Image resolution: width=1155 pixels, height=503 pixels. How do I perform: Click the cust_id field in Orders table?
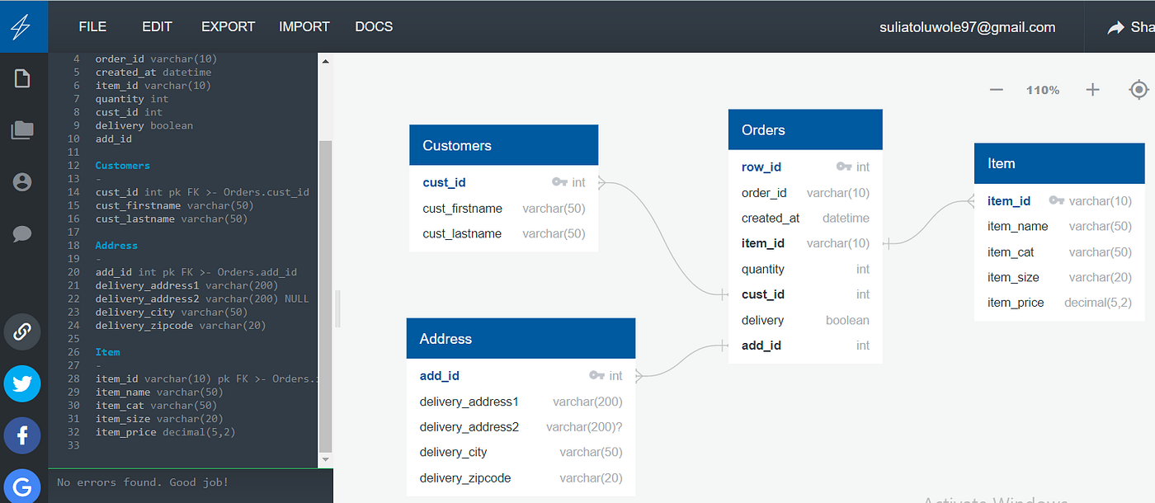click(x=805, y=294)
